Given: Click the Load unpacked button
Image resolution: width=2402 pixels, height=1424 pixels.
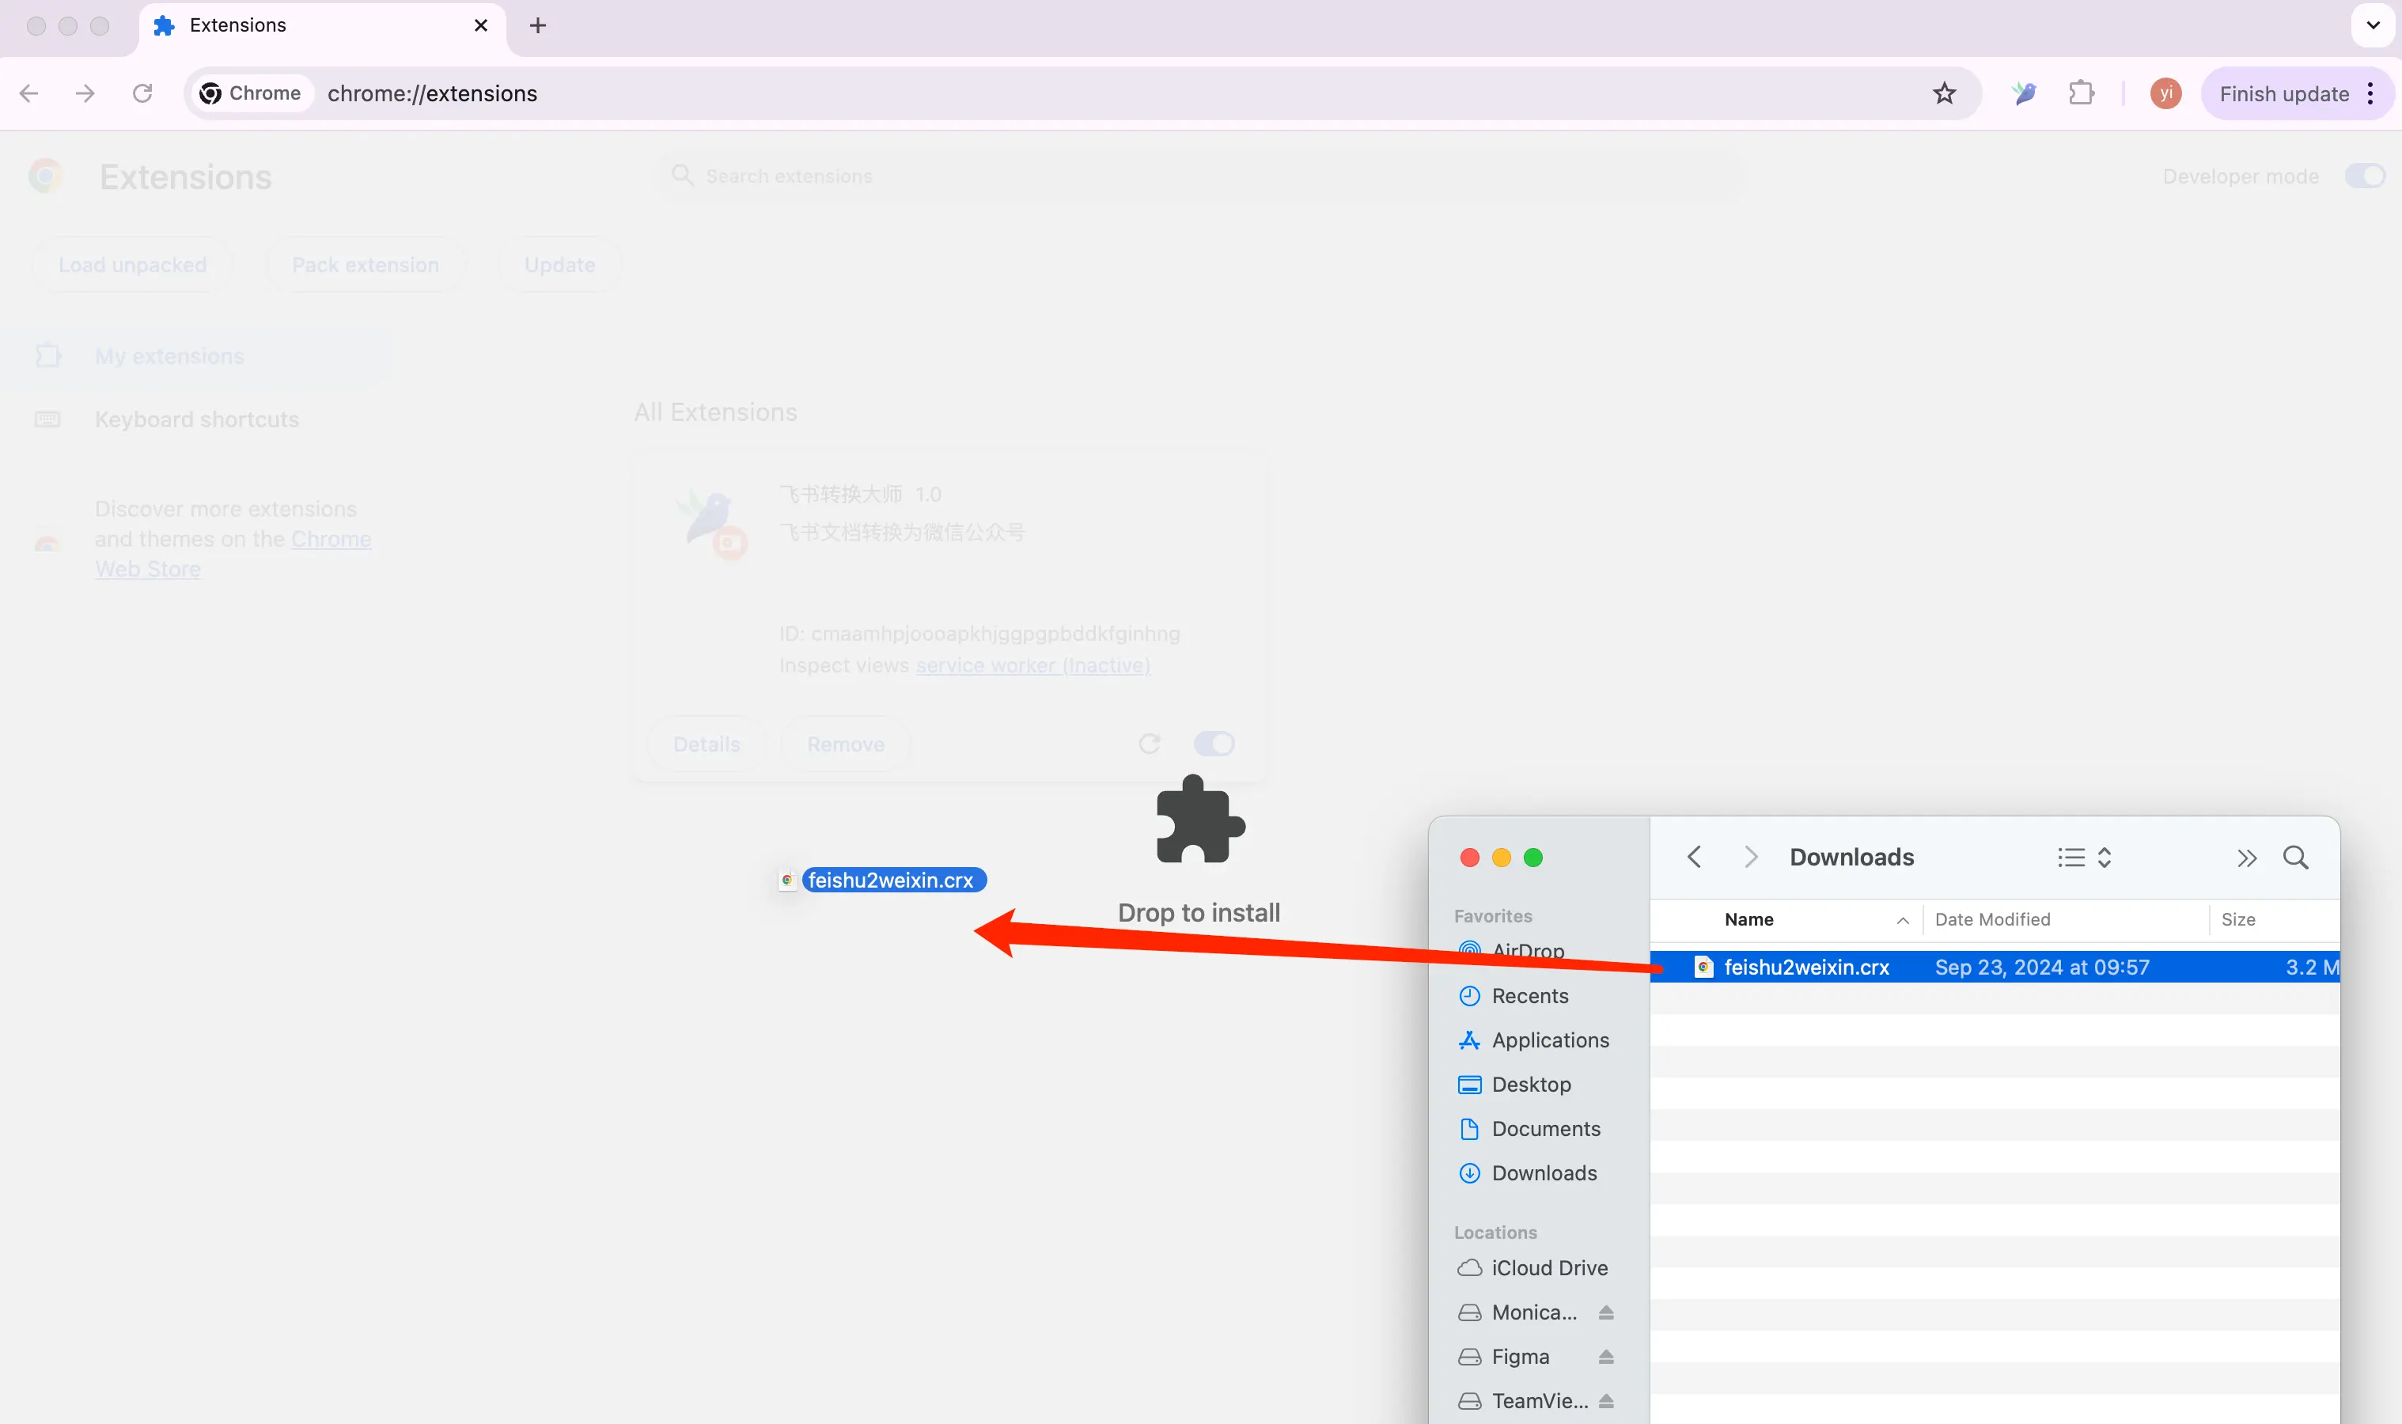Looking at the screenshot, I should (x=132, y=265).
